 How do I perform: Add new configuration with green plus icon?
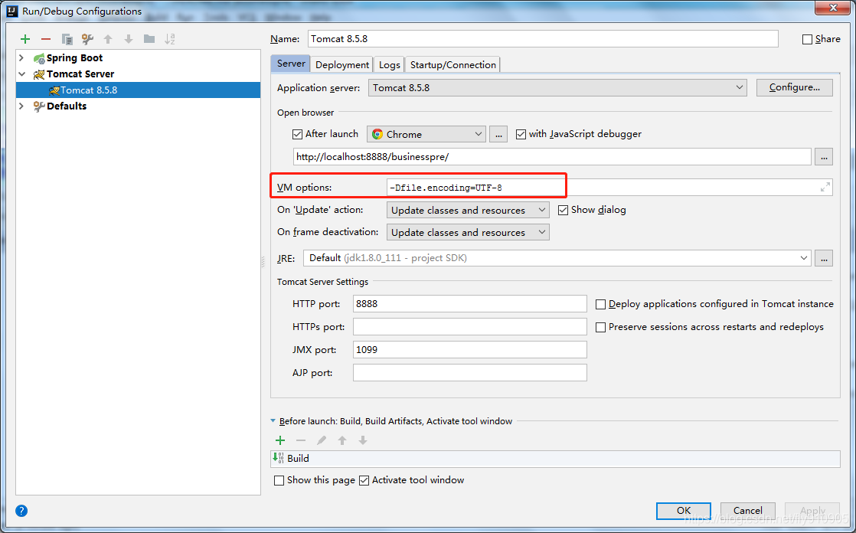pyautogui.click(x=25, y=39)
